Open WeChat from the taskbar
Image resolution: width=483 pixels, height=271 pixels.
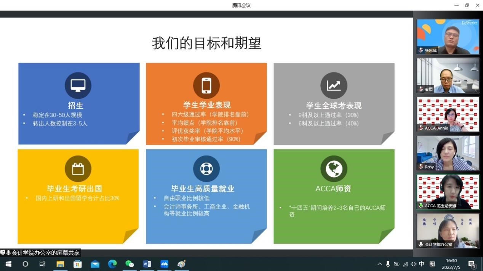click(130, 264)
